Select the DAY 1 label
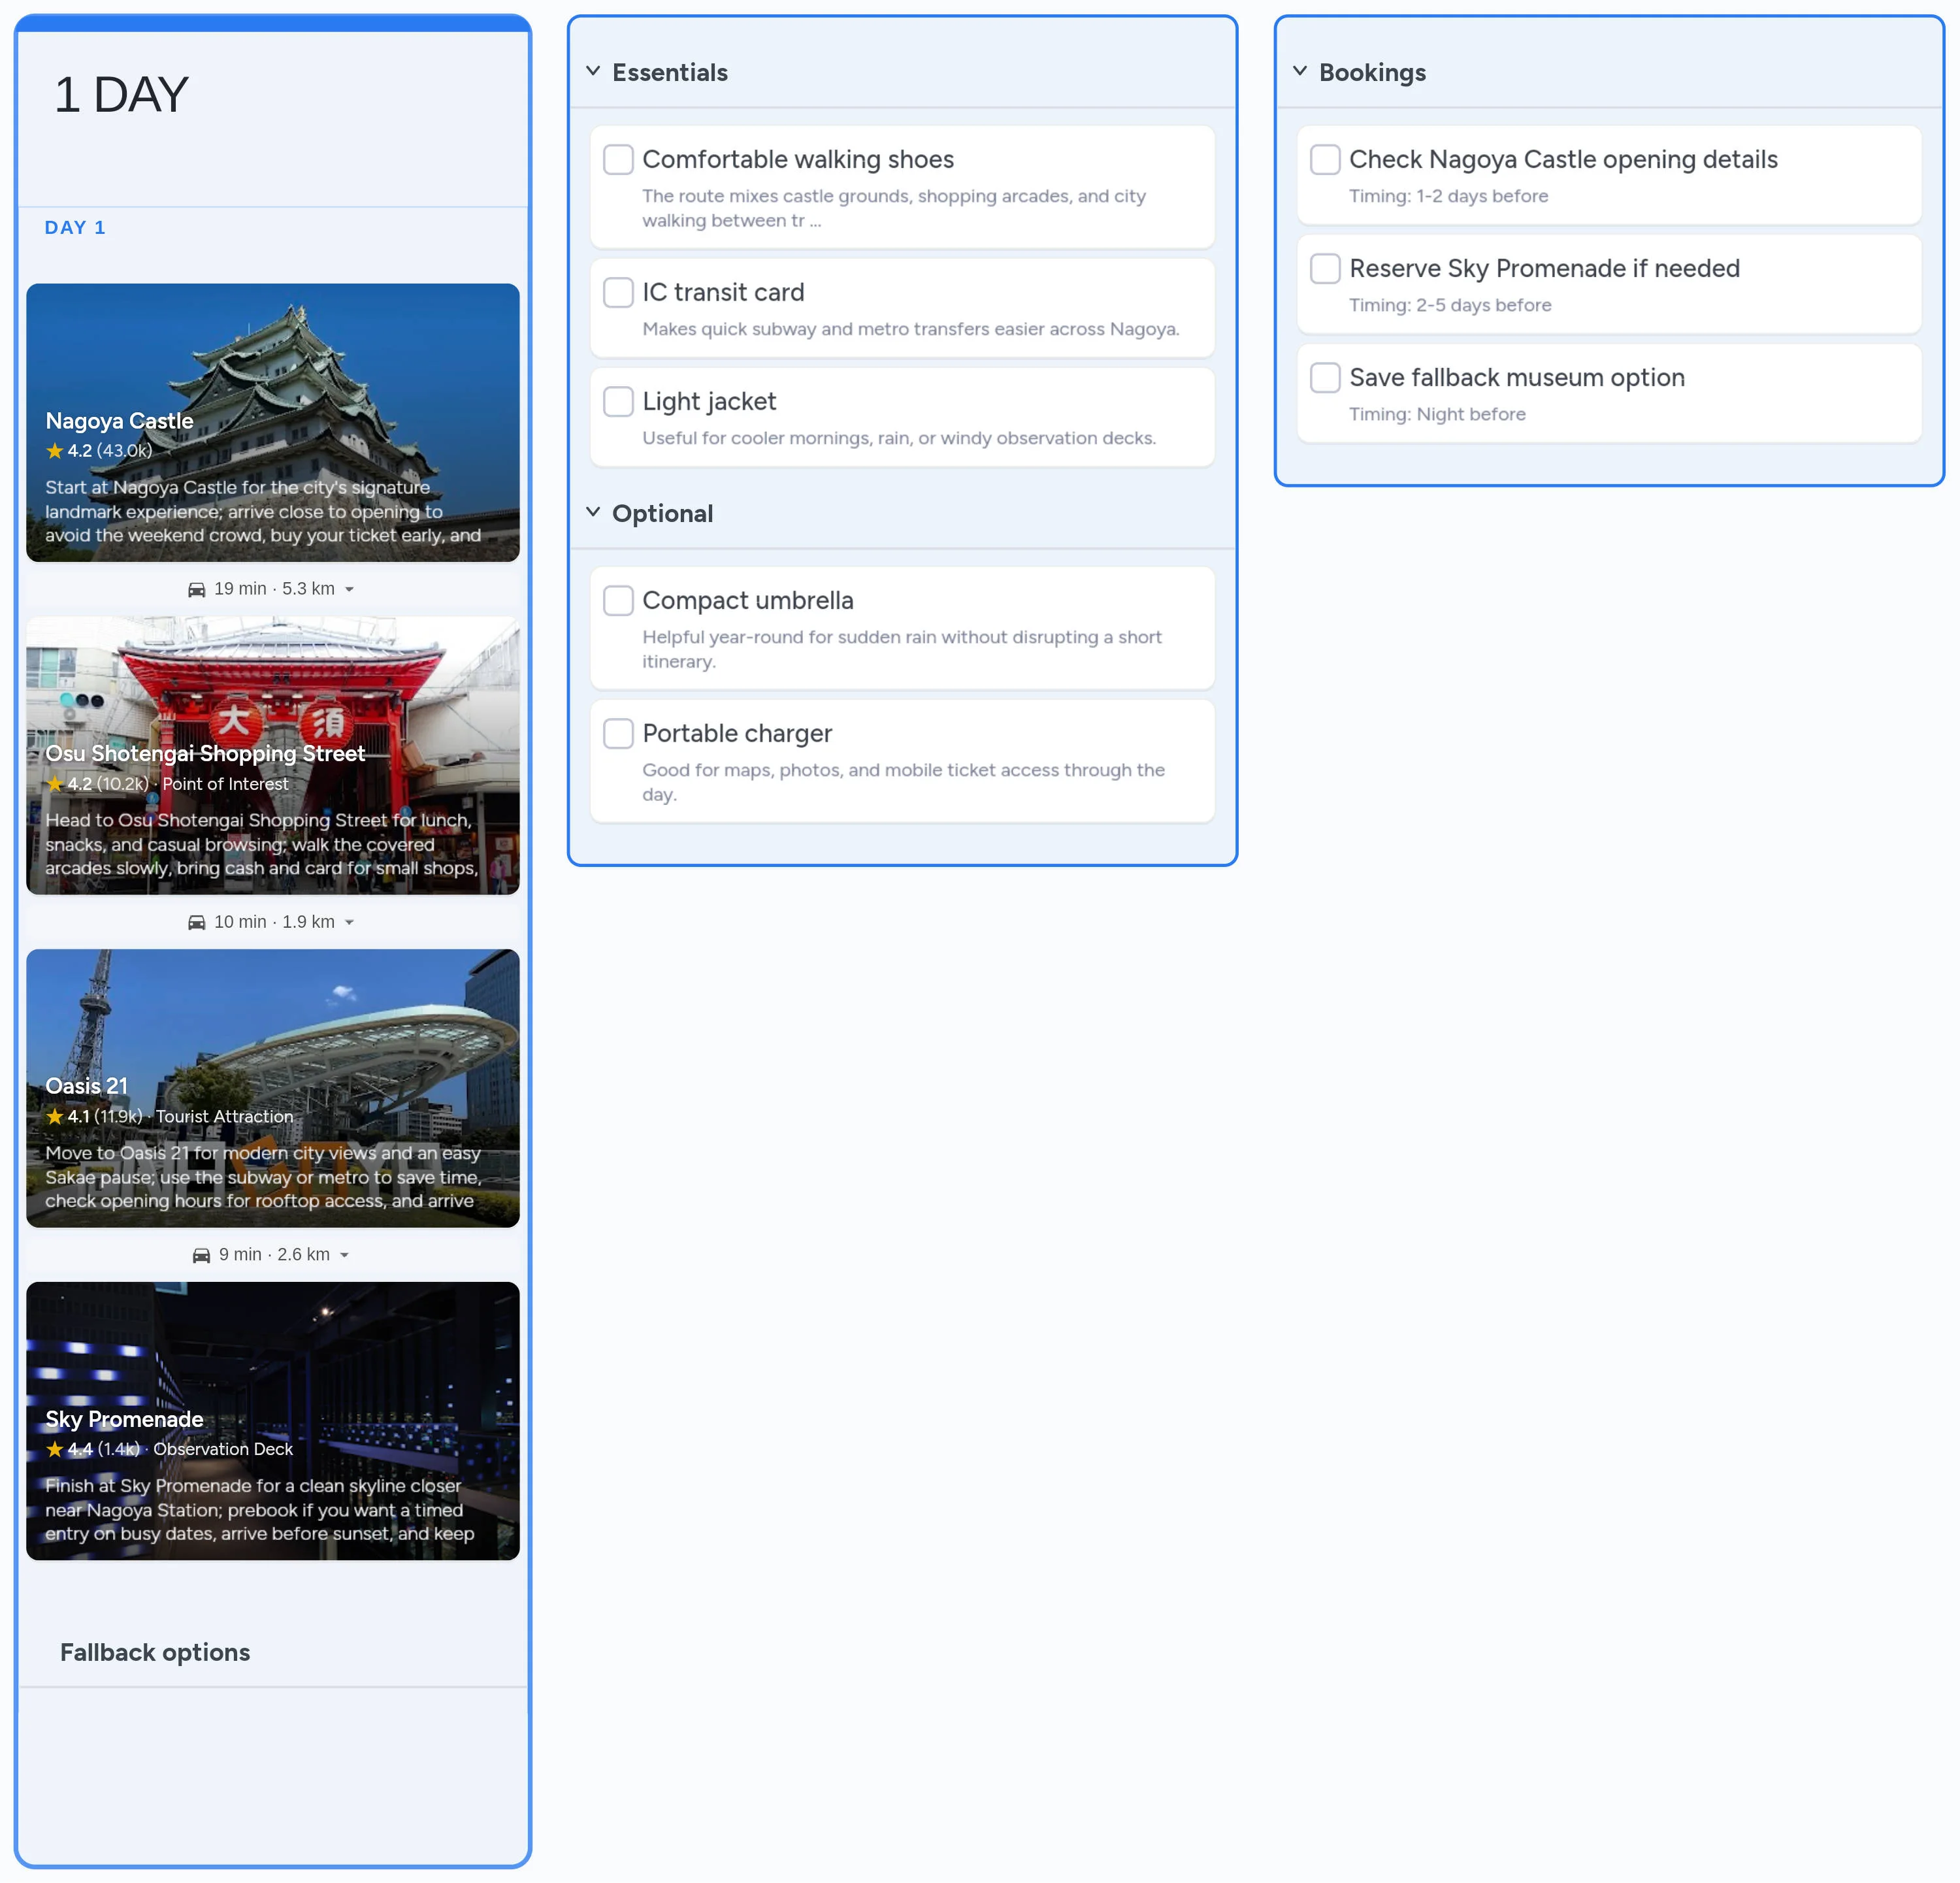Image resolution: width=1960 pixels, height=1883 pixels. point(75,227)
